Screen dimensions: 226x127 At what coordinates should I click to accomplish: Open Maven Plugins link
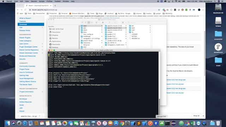pos(25,38)
